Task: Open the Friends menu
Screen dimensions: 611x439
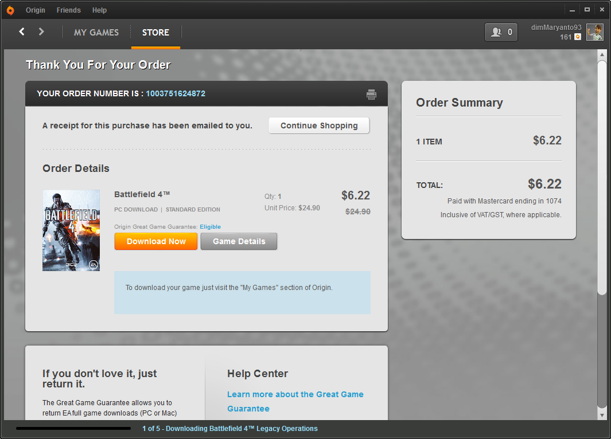Action: click(69, 10)
